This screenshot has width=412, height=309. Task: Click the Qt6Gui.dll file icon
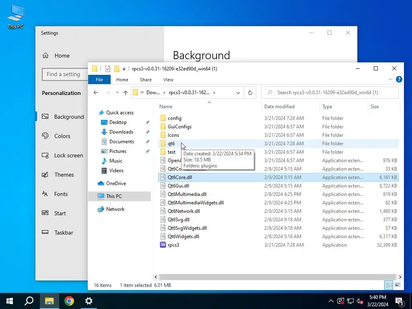163,186
